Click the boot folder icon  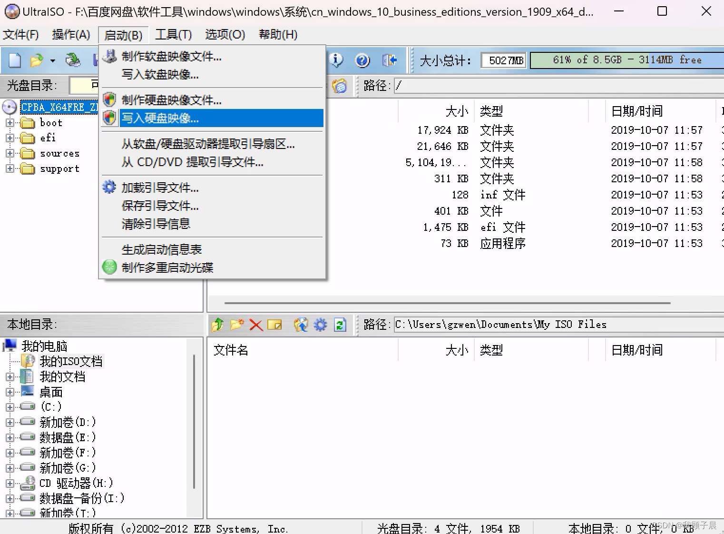28,123
